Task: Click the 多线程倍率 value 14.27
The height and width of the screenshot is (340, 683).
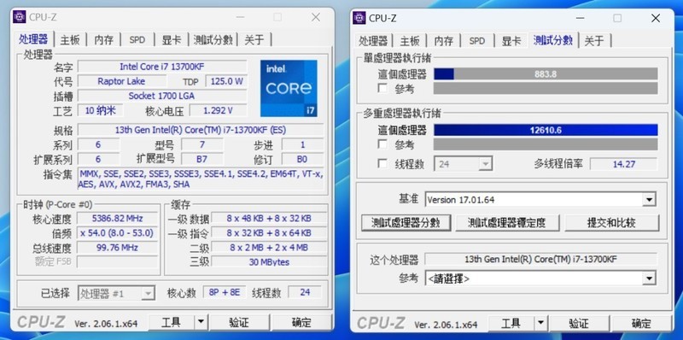Action: tap(624, 164)
